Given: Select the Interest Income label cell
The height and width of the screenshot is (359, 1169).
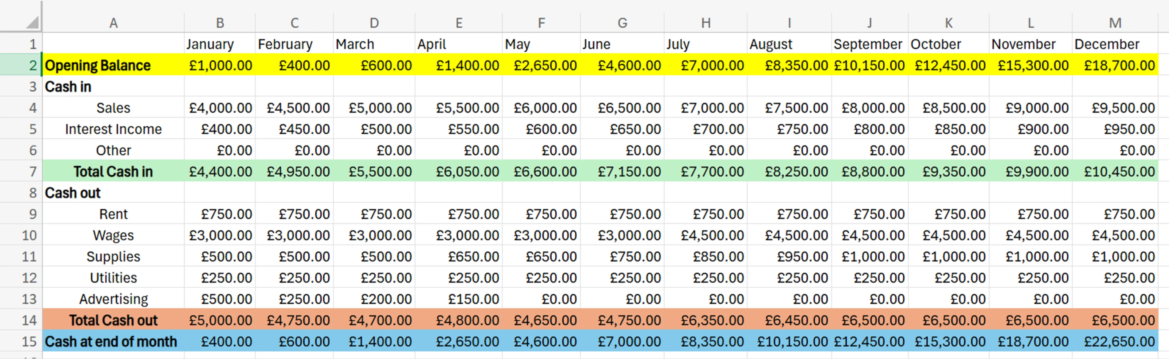Looking at the screenshot, I should pyautogui.click(x=113, y=128).
